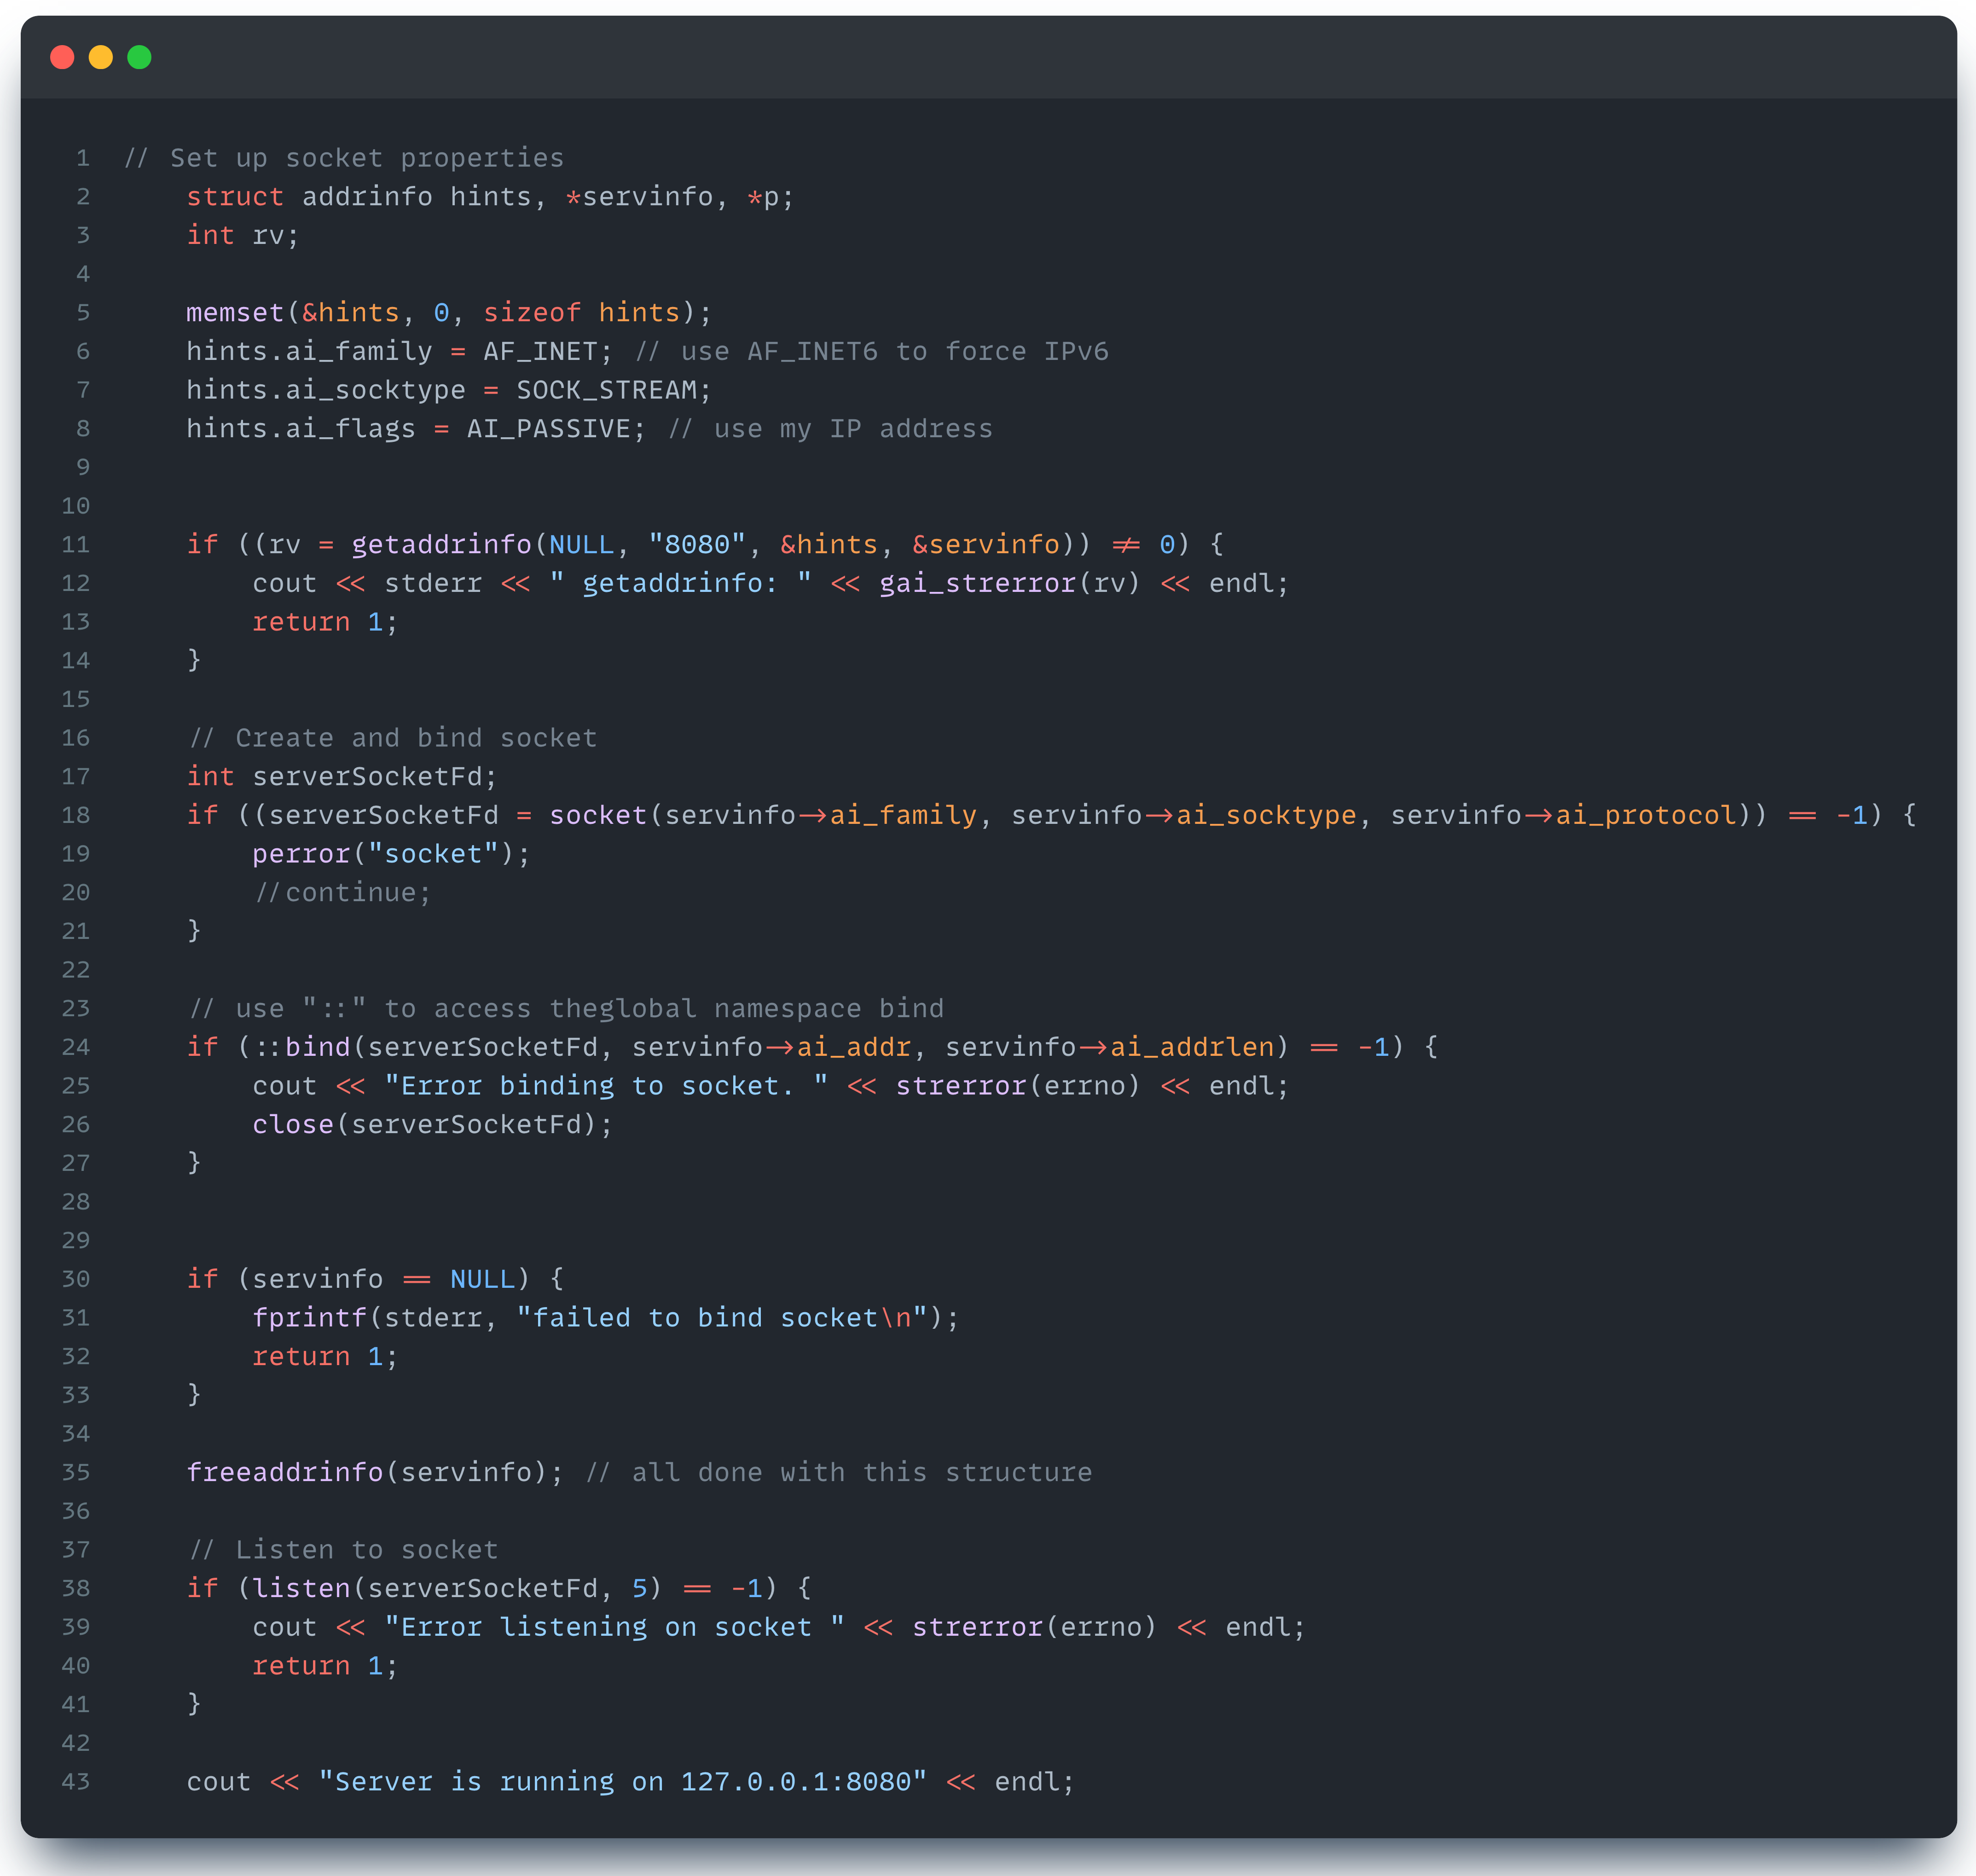Click the "Server is running" string on line 43
The height and width of the screenshot is (1876, 1976).
coord(622,1782)
